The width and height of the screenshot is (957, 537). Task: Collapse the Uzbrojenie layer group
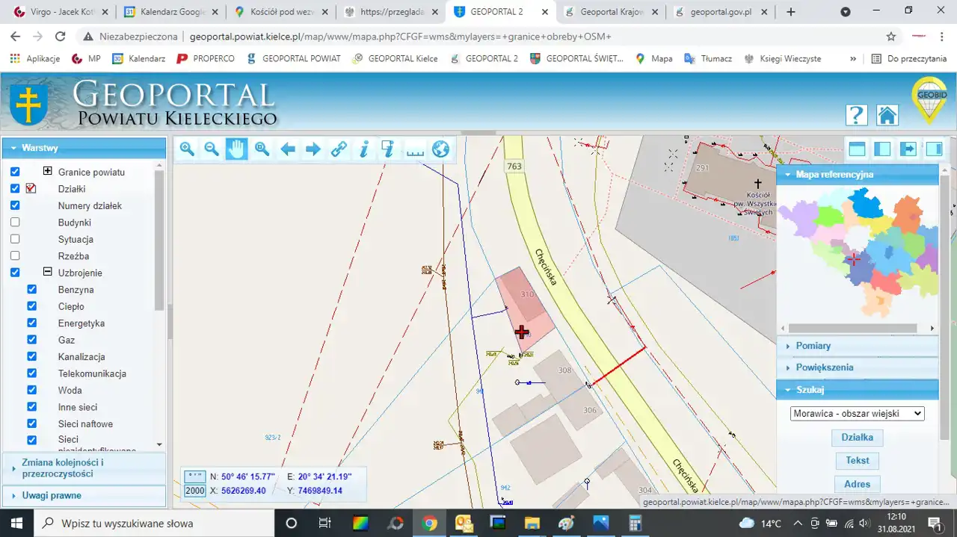(47, 273)
